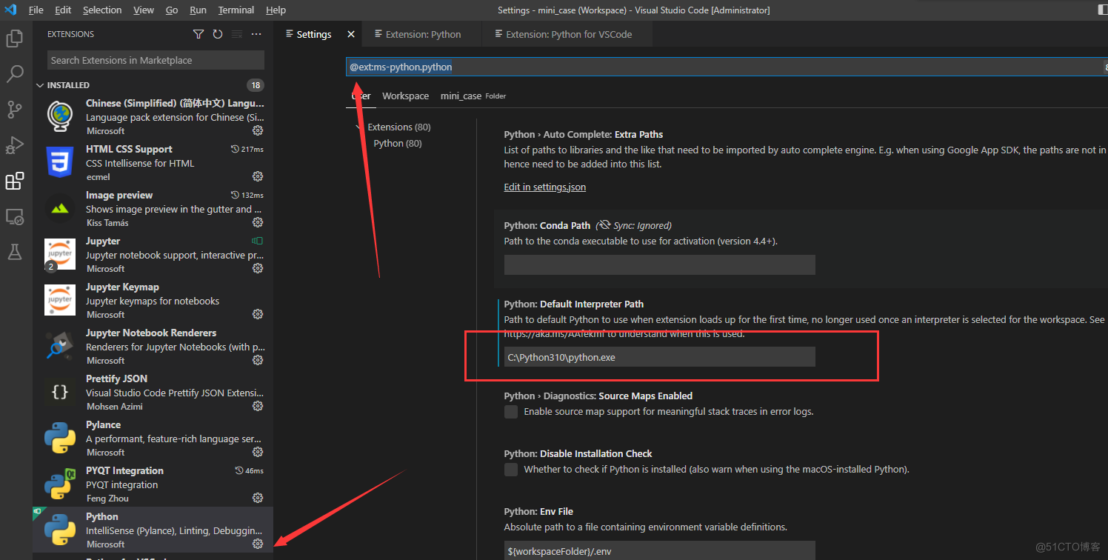Image resolution: width=1108 pixels, height=560 pixels.
Task: Select the HTML CSS Support extension icon
Action: pos(60,162)
